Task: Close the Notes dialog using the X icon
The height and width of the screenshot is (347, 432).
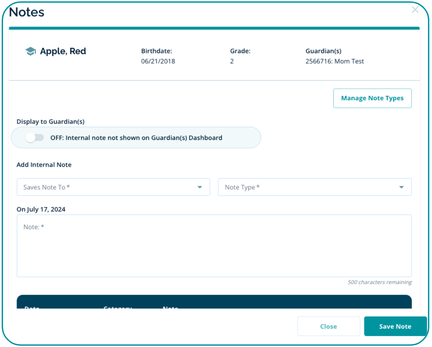Action: [415, 10]
